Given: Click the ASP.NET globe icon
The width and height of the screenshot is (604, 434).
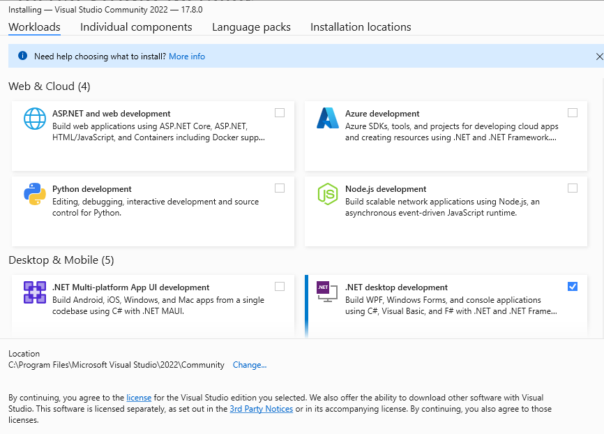Looking at the screenshot, I should [35, 119].
